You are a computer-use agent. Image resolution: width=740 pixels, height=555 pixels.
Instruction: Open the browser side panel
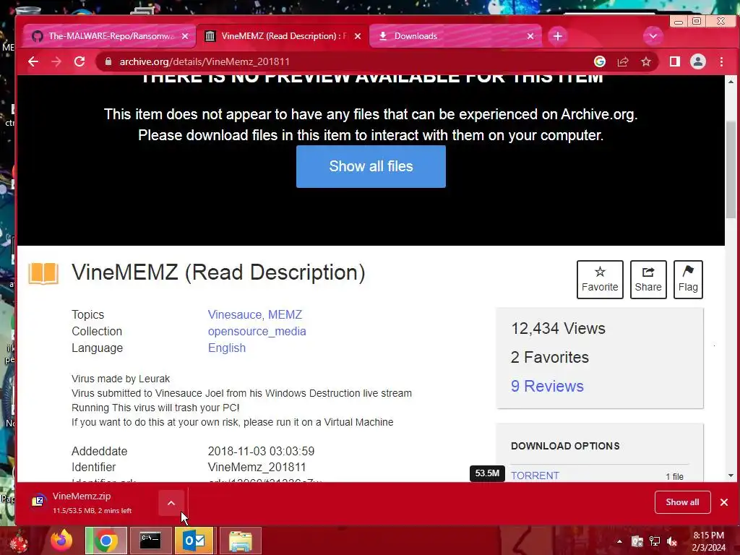(675, 62)
